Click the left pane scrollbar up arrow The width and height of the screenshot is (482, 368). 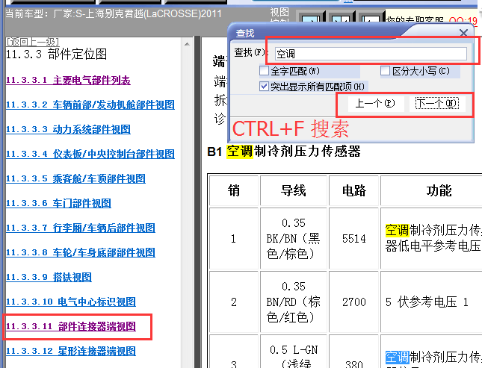(187, 44)
